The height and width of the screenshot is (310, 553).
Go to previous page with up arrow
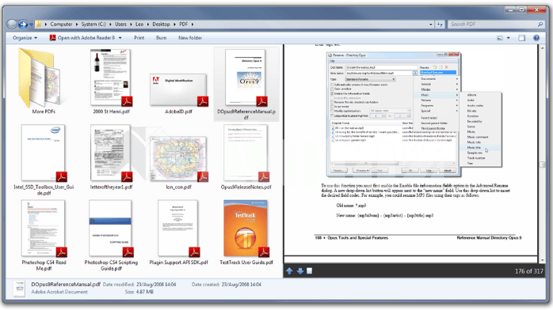tap(289, 271)
